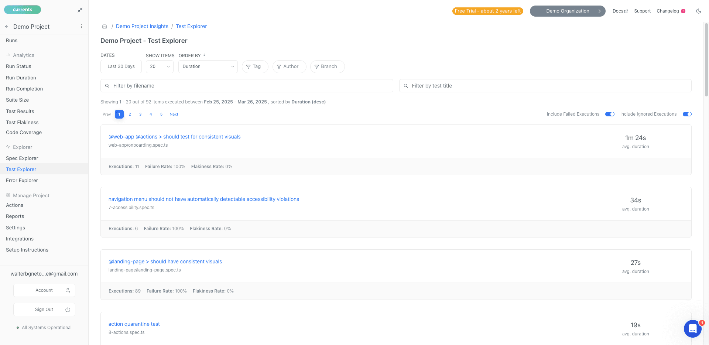709x345 pixels.
Task: Toggle dark mode with the moon icon
Action: pos(698,11)
